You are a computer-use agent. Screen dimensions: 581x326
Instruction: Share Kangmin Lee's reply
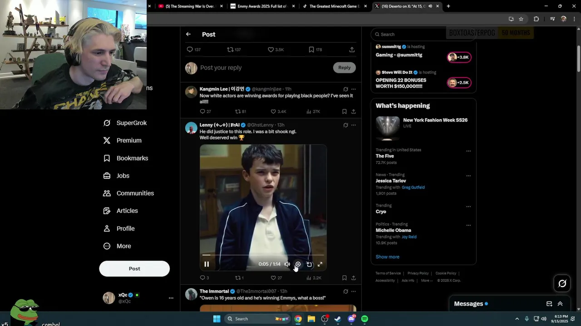[x=353, y=111]
